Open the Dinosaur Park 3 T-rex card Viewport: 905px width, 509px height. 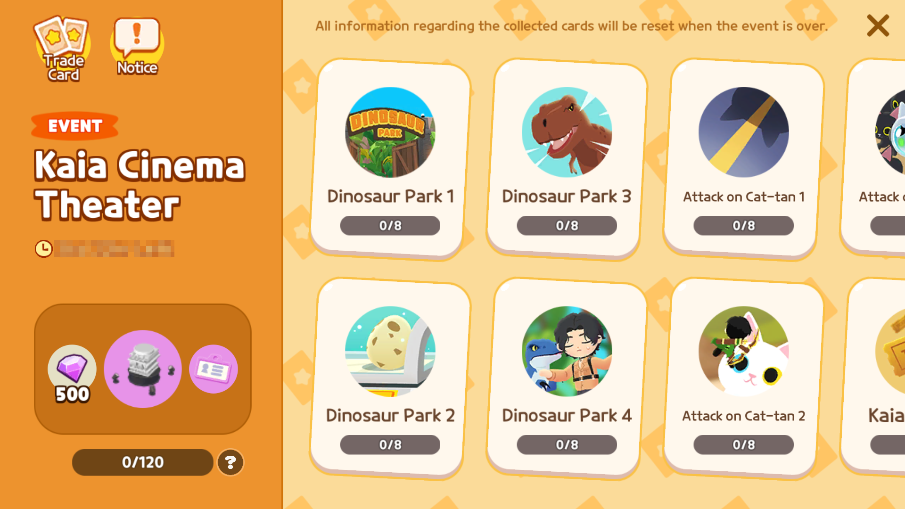[567, 159]
